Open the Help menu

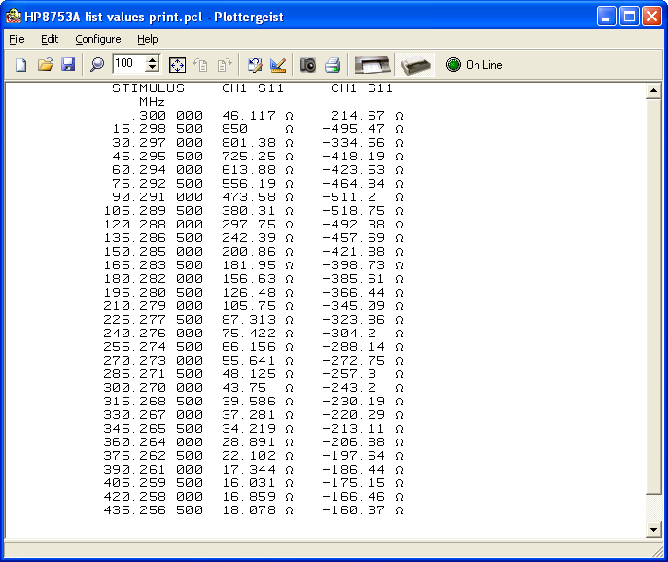pyautogui.click(x=147, y=39)
